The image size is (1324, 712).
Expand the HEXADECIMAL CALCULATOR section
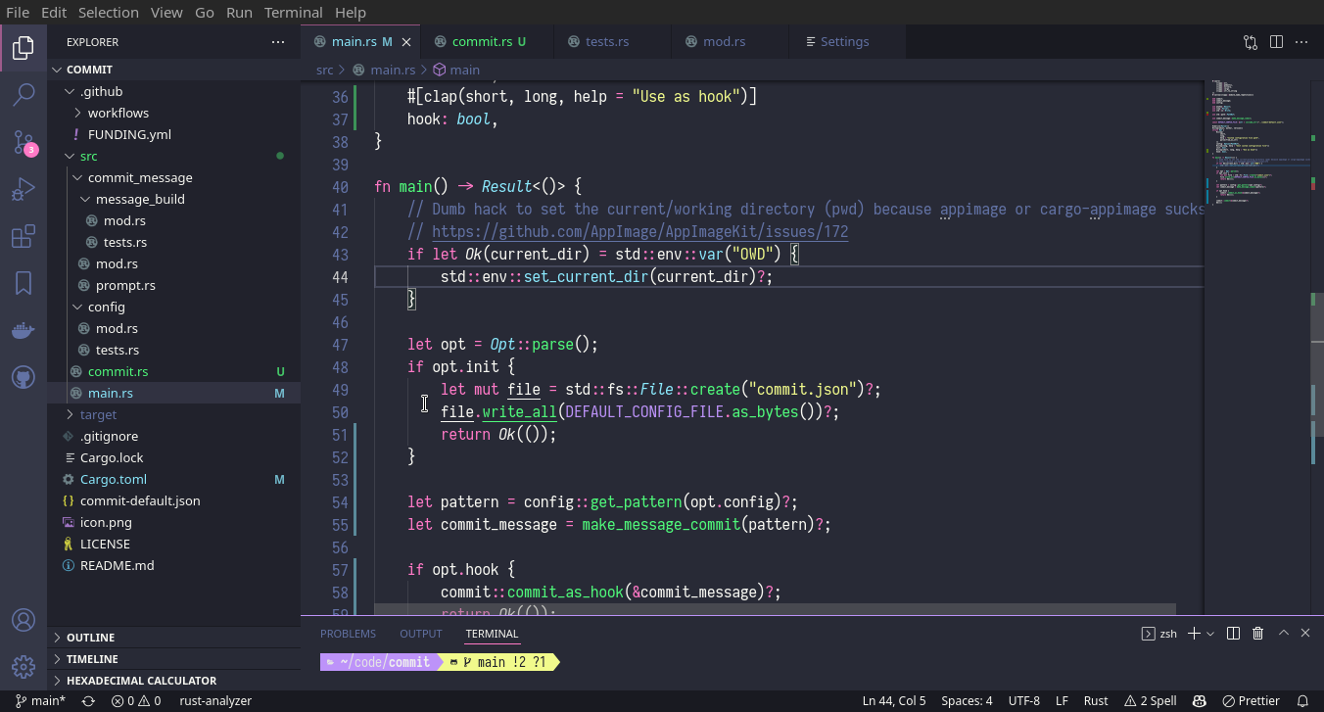(174, 681)
